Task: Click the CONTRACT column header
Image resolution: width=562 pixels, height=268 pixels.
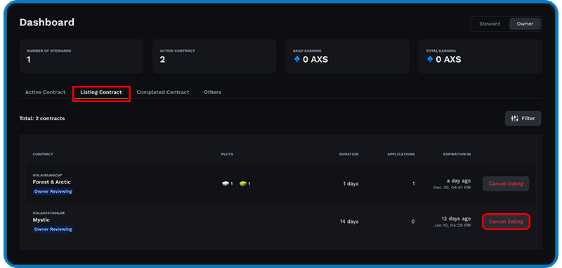Action: [43, 154]
